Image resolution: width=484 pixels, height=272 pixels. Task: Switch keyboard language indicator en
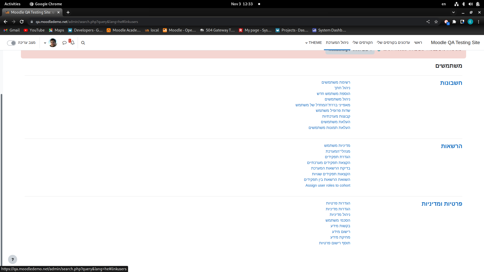(x=444, y=4)
